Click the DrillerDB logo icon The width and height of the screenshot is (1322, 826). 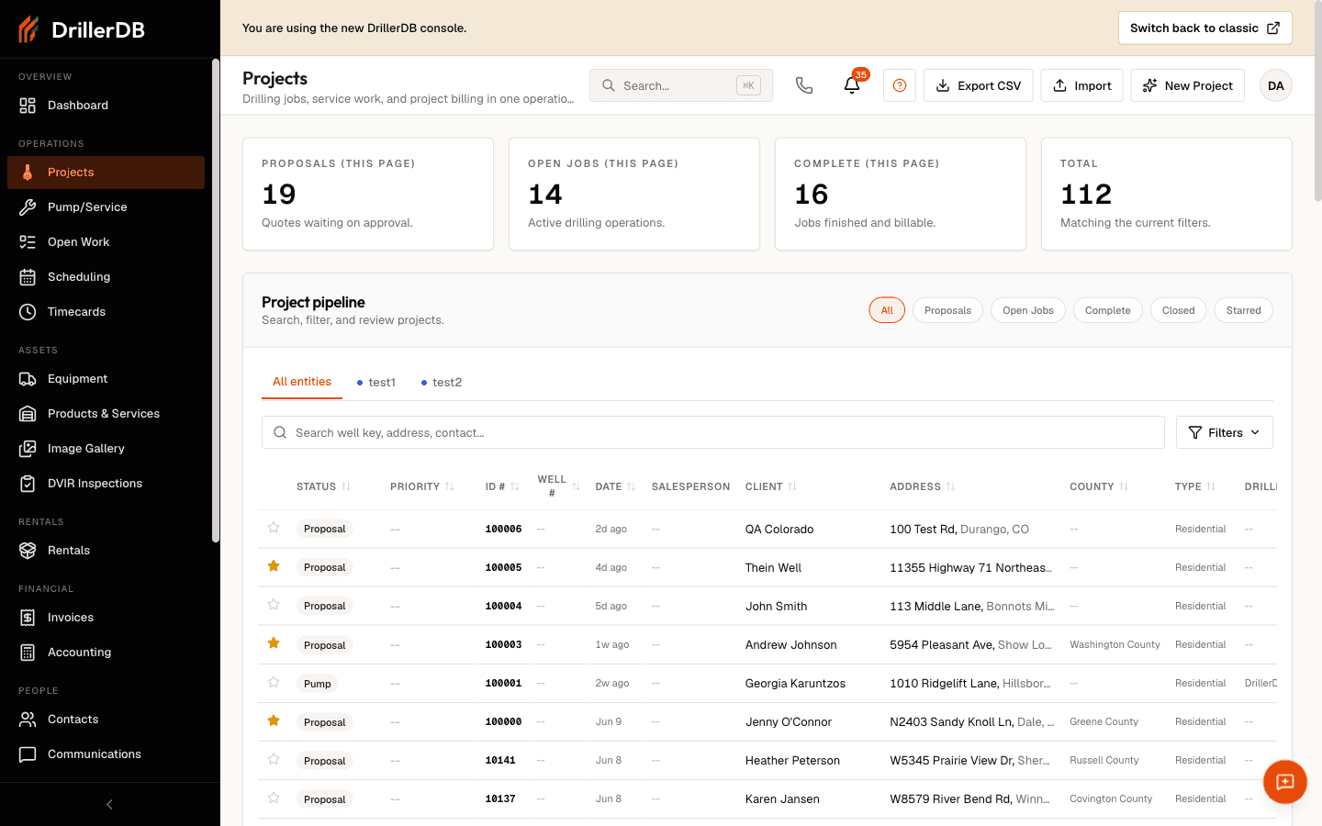tap(28, 29)
